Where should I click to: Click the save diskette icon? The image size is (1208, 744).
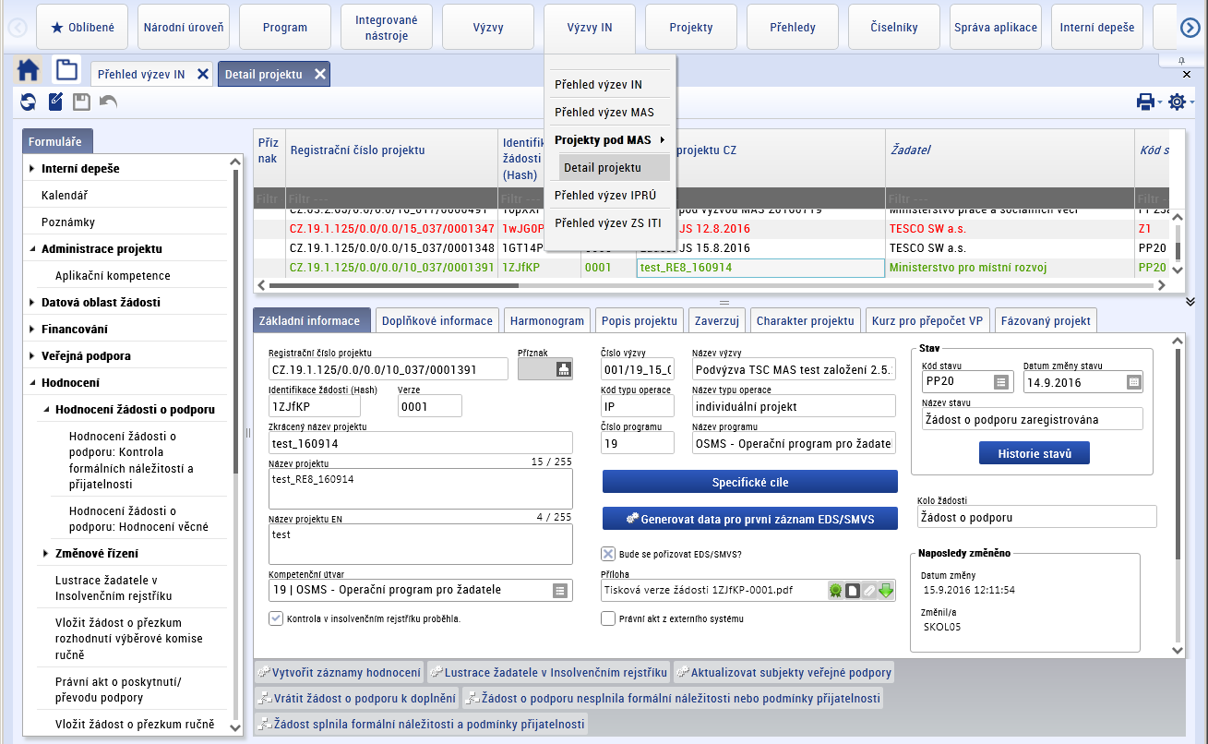coord(81,102)
